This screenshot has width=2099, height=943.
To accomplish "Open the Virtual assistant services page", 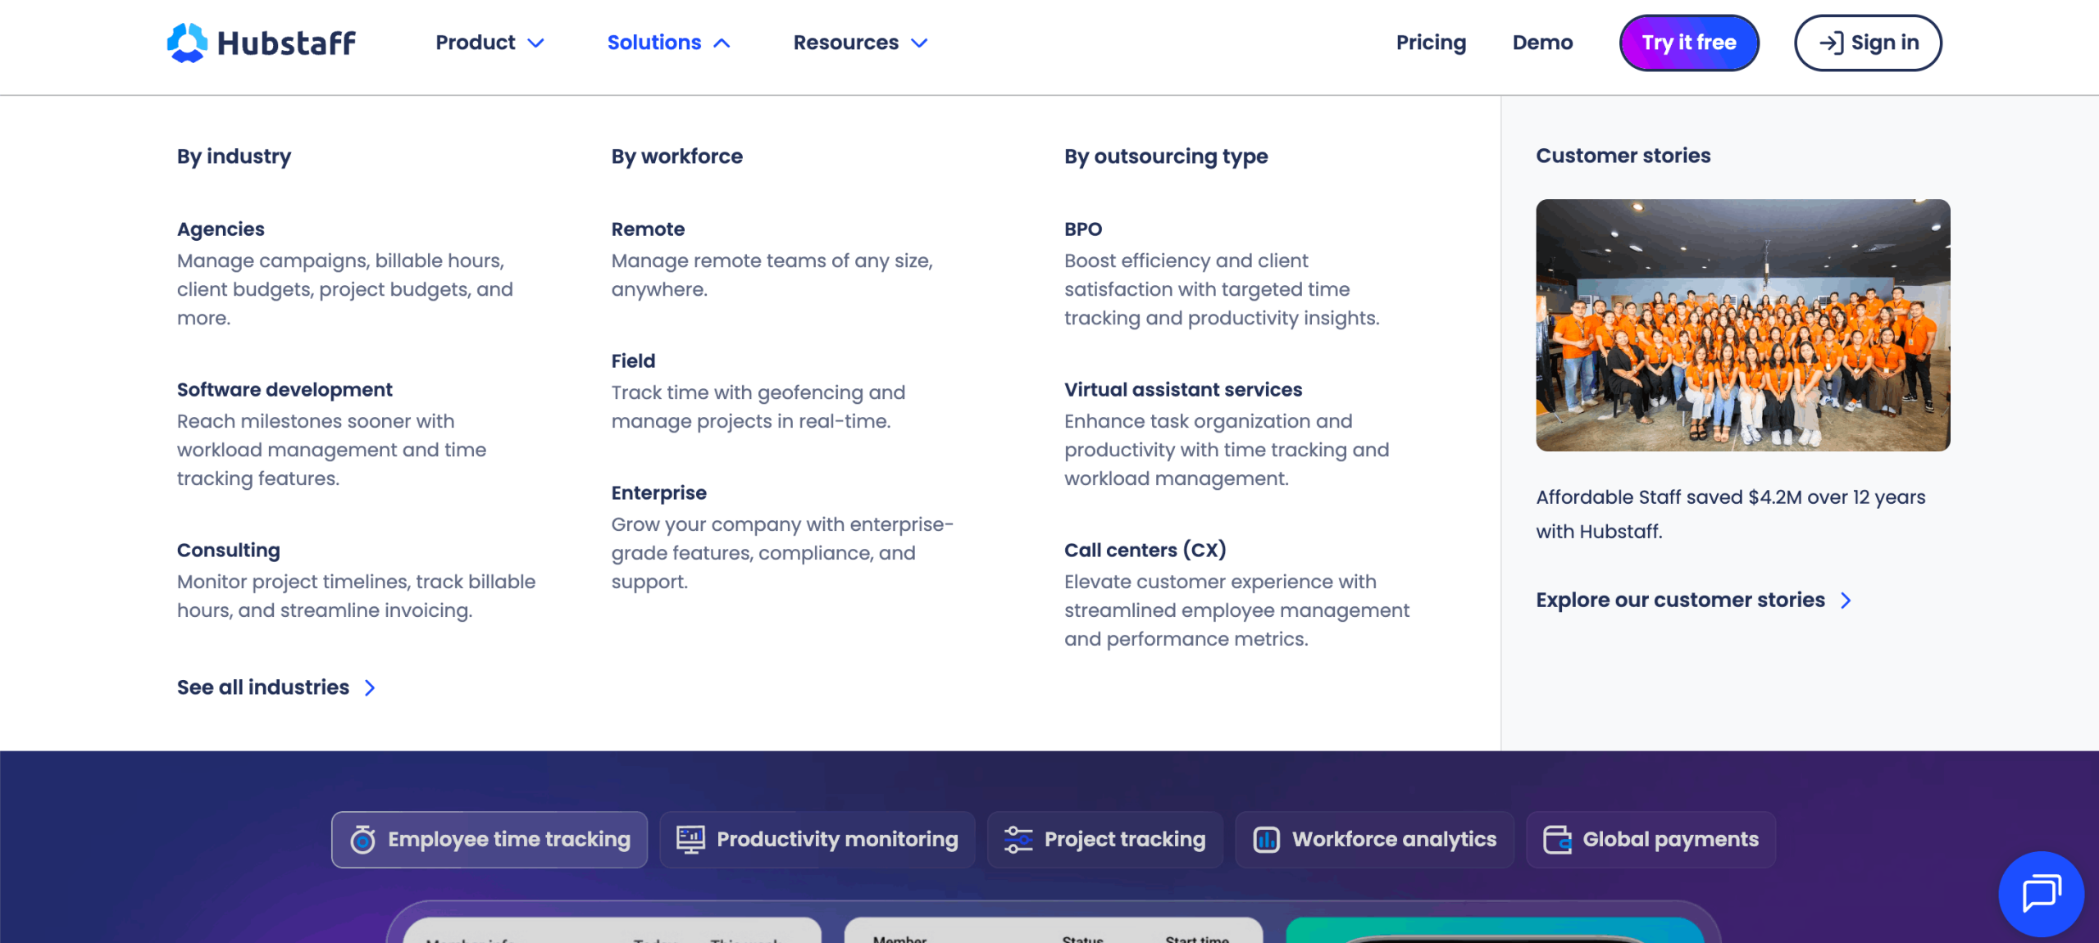I will click(x=1182, y=390).
